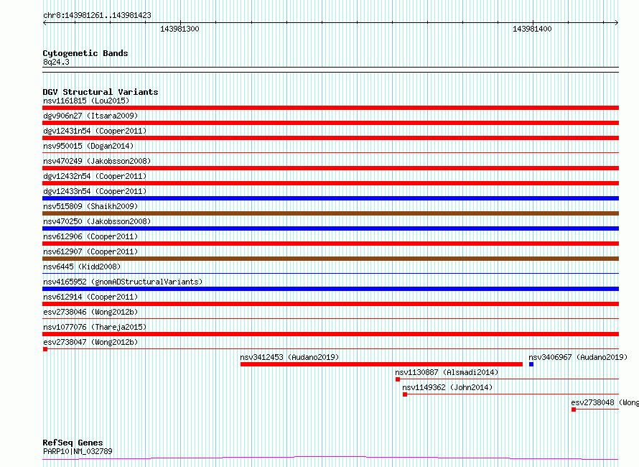The width and height of the screenshot is (639, 467).
Task: Open the nsv1161815 (Lou2015) variant label
Action: [x=86, y=101]
